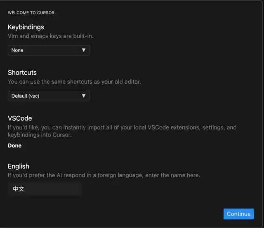Screen dimensions: 264x228
Task: Click the AI language input field
Action: [x=45, y=189]
